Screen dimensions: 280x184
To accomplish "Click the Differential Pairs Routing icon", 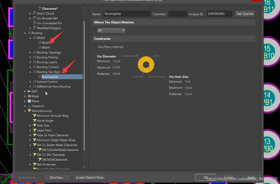I will pyautogui.click(x=35, y=86).
